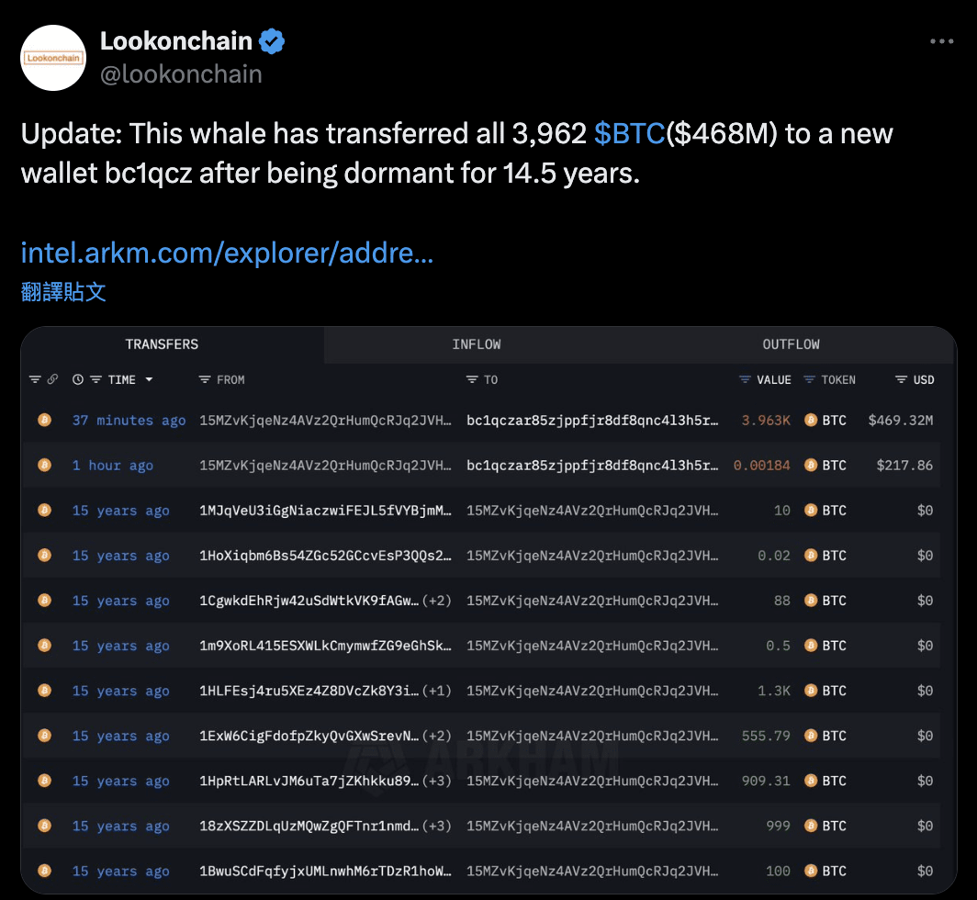The height and width of the screenshot is (900, 977).
Task: Open the 37 minutes ago transaction
Action: point(129,421)
